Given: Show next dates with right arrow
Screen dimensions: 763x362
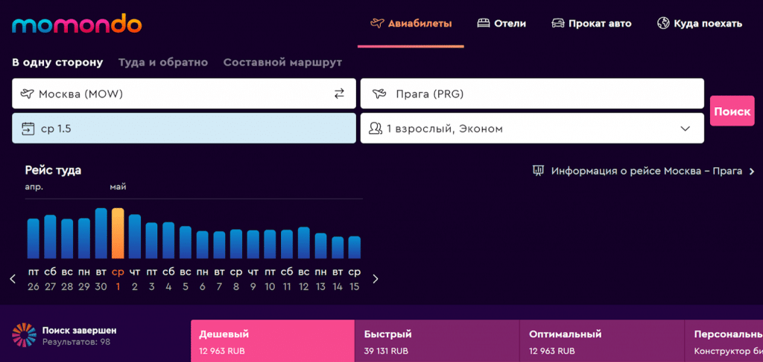Looking at the screenshot, I should [x=376, y=279].
